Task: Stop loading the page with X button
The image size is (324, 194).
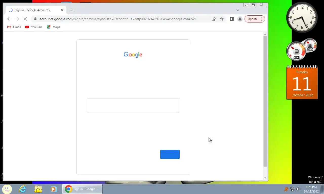Action: point(25,19)
